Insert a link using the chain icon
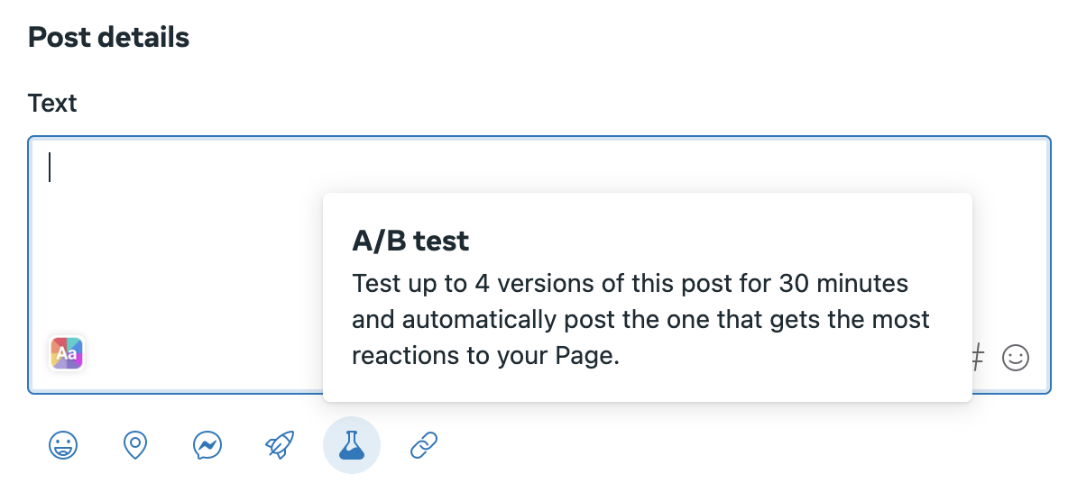1068x492 pixels. click(x=424, y=446)
